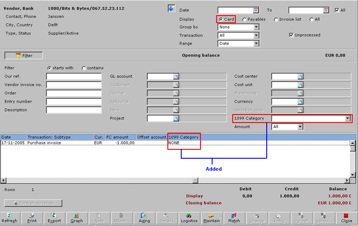Click the Filter button with funnel icon

24,55
